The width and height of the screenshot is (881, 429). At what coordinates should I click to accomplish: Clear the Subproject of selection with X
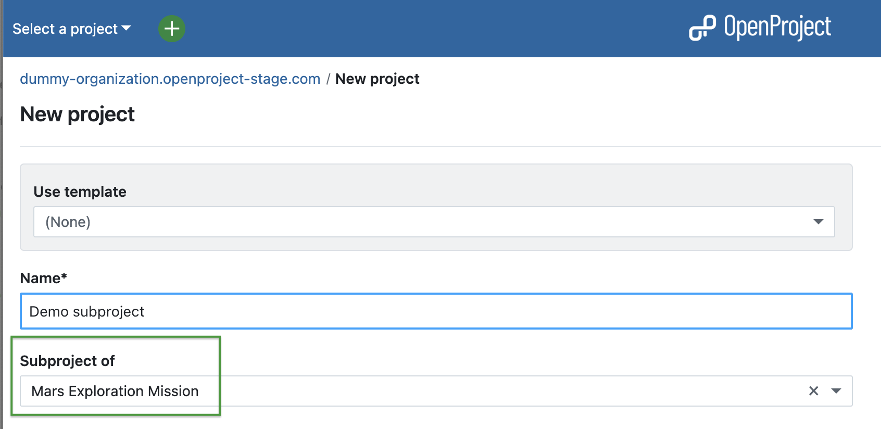(813, 391)
